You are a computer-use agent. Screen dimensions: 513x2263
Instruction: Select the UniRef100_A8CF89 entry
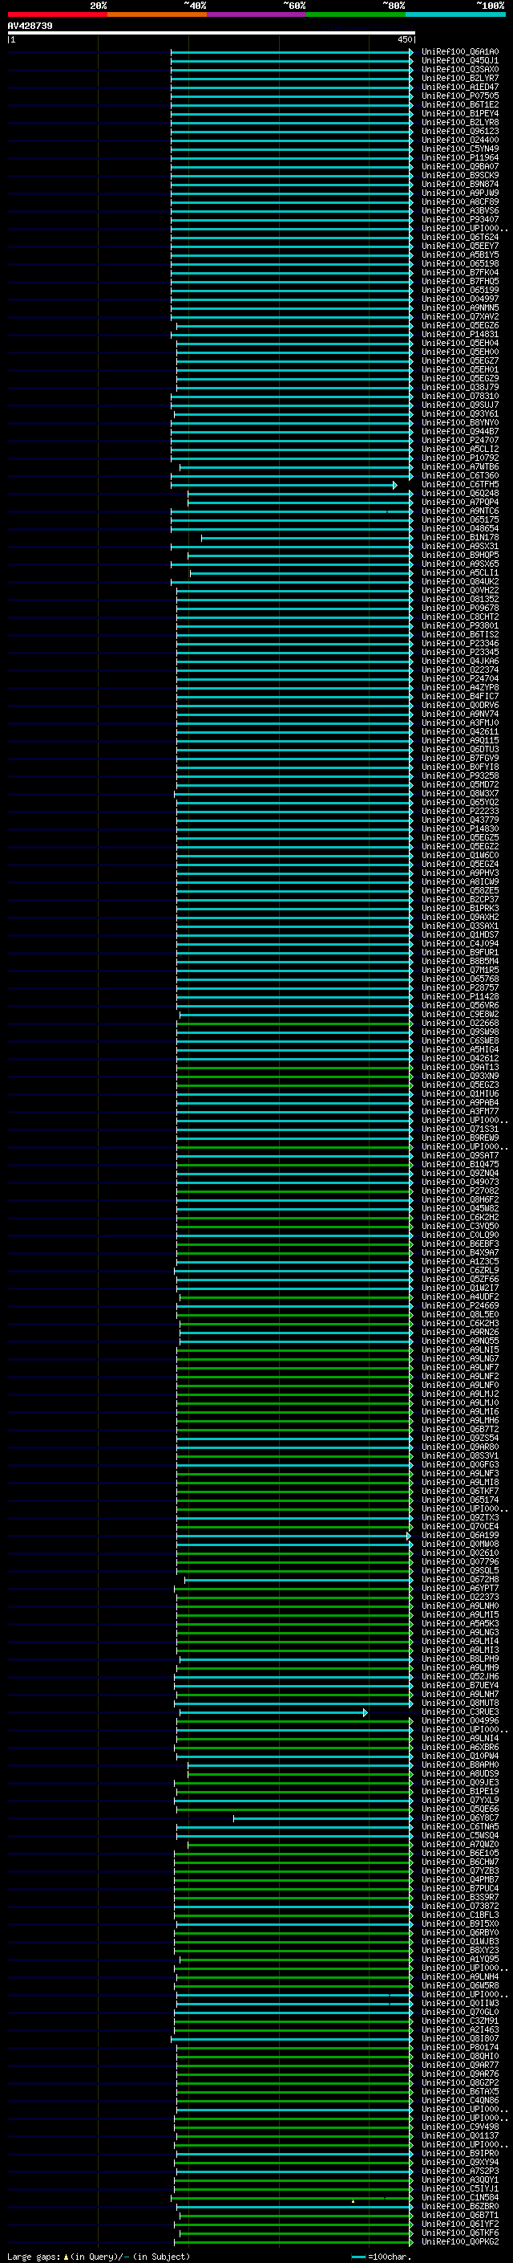(460, 201)
